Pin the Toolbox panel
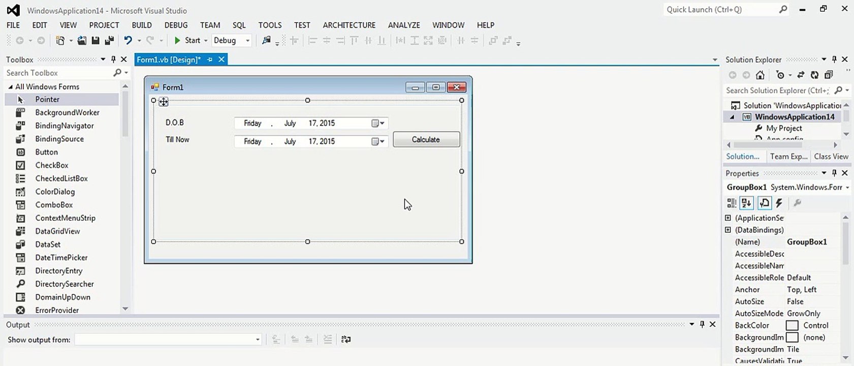This screenshot has width=854, height=366. point(113,59)
